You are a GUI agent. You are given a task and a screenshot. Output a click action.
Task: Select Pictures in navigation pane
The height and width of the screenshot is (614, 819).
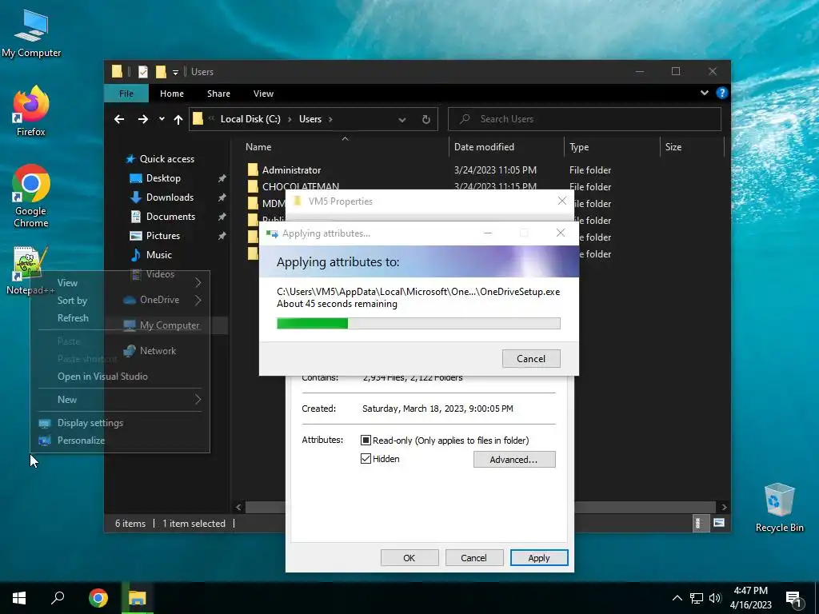(162, 236)
